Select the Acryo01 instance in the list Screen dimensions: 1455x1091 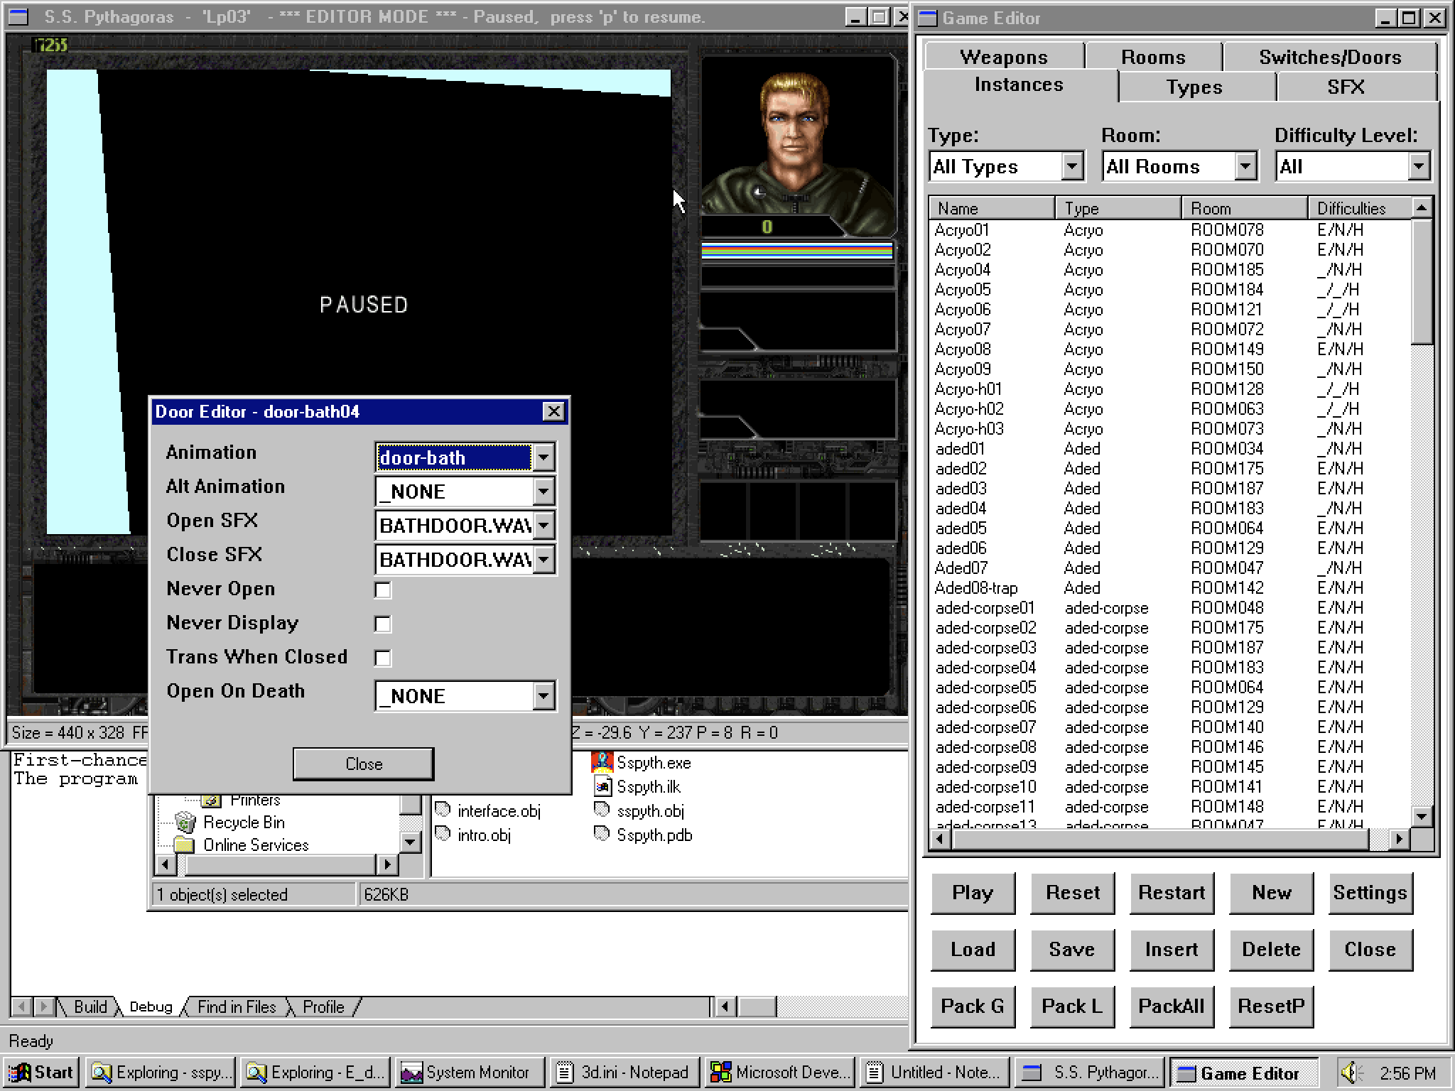[963, 229]
